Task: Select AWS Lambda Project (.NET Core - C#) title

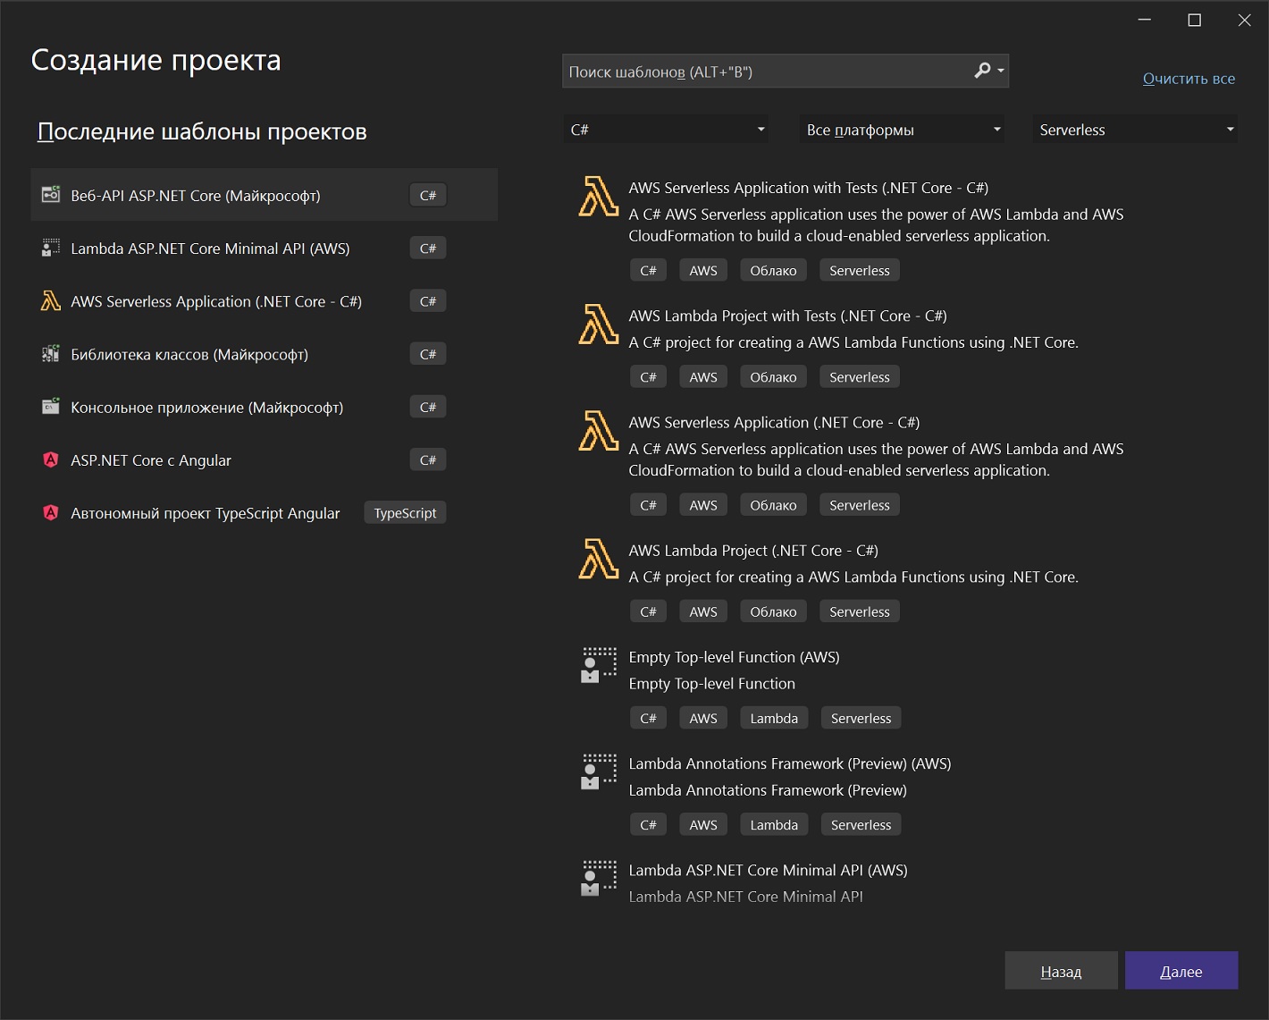Action: [753, 551]
